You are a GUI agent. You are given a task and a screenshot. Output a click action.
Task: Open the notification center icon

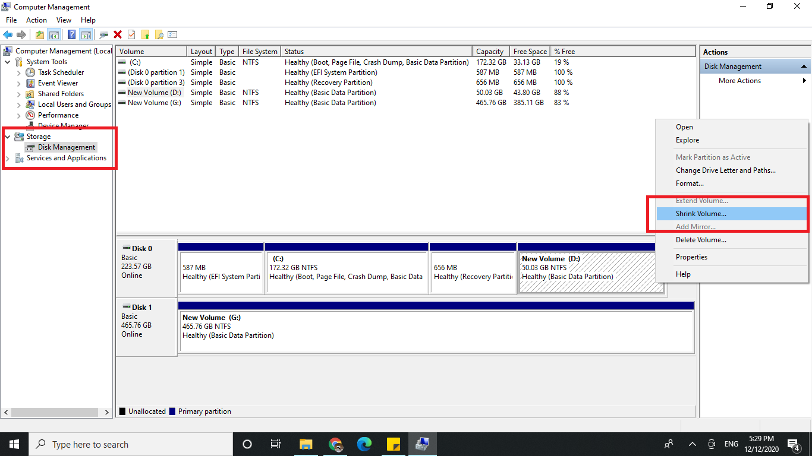coord(793,444)
